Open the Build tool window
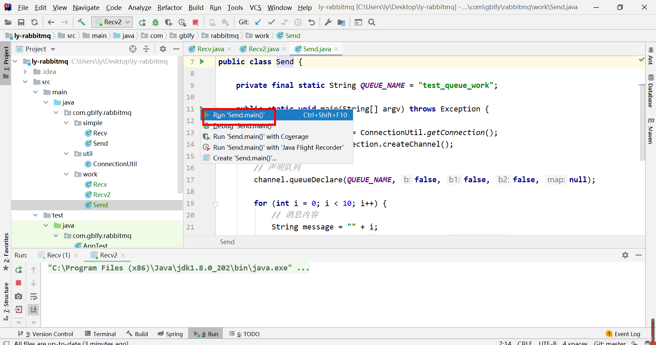Image resolution: width=656 pixels, height=345 pixels. [x=137, y=334]
